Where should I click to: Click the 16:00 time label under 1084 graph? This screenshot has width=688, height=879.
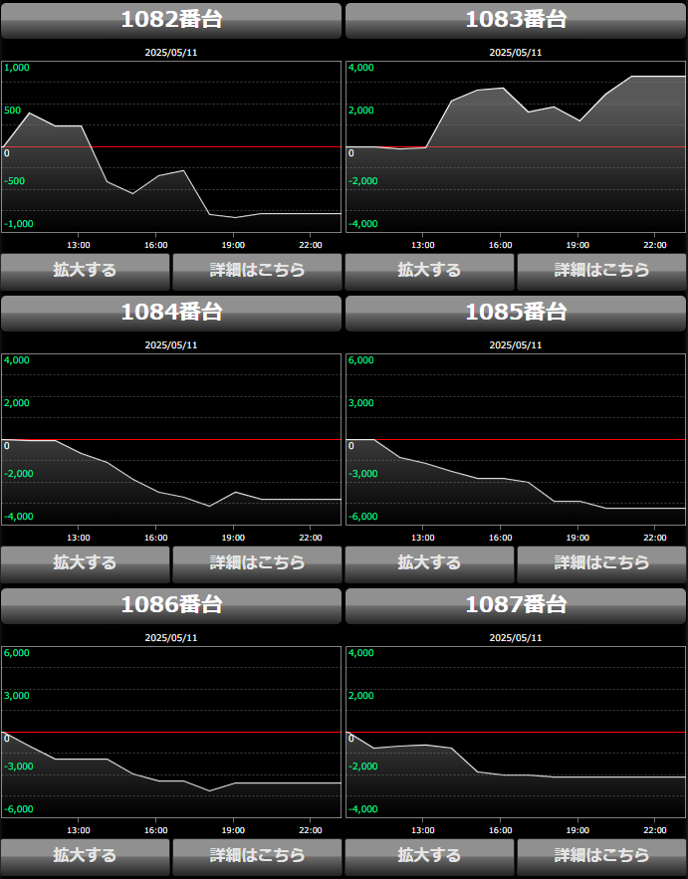point(156,538)
